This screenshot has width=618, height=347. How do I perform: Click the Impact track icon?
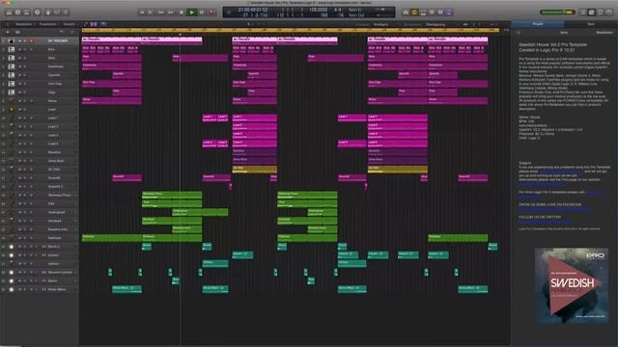click(12, 254)
